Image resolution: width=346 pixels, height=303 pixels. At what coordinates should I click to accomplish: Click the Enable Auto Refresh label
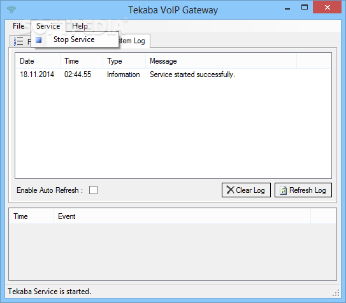(x=50, y=190)
